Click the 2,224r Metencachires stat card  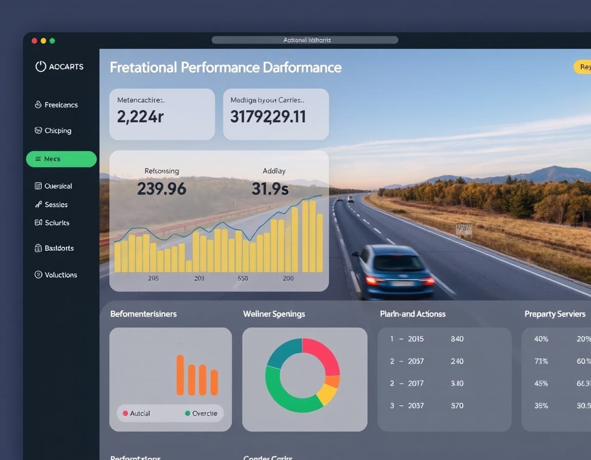coord(162,113)
